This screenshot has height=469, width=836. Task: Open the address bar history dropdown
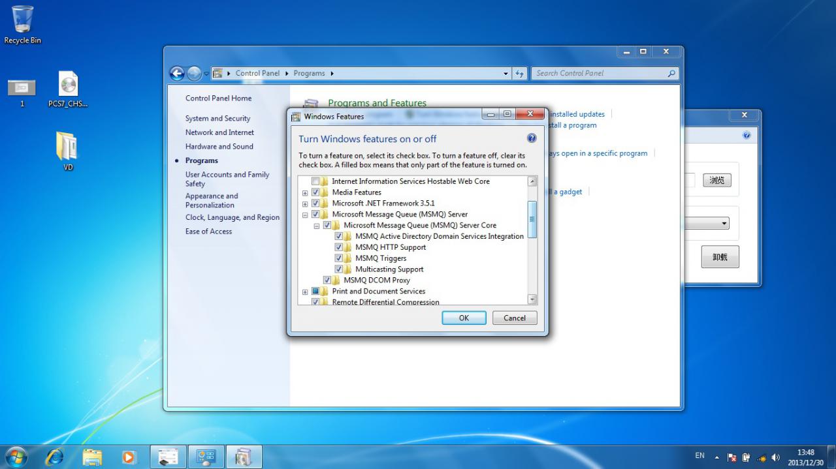[506, 74]
